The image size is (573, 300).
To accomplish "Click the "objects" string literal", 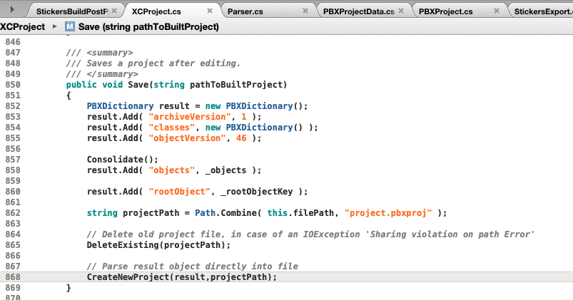I will click(172, 170).
